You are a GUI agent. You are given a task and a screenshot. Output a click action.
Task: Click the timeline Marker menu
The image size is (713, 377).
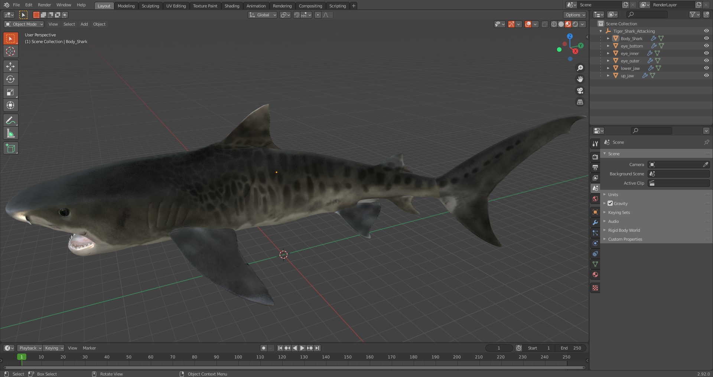click(x=89, y=348)
